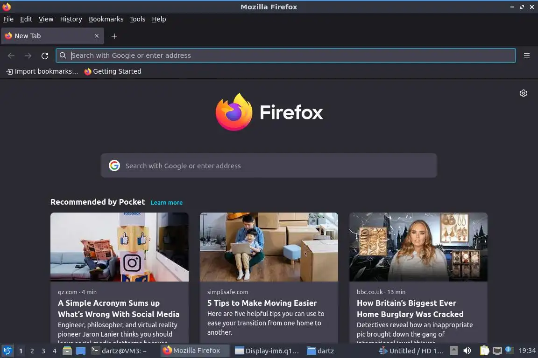Open the clipboard manager tray icon
Screen dimensions: 538x358
click(484, 351)
